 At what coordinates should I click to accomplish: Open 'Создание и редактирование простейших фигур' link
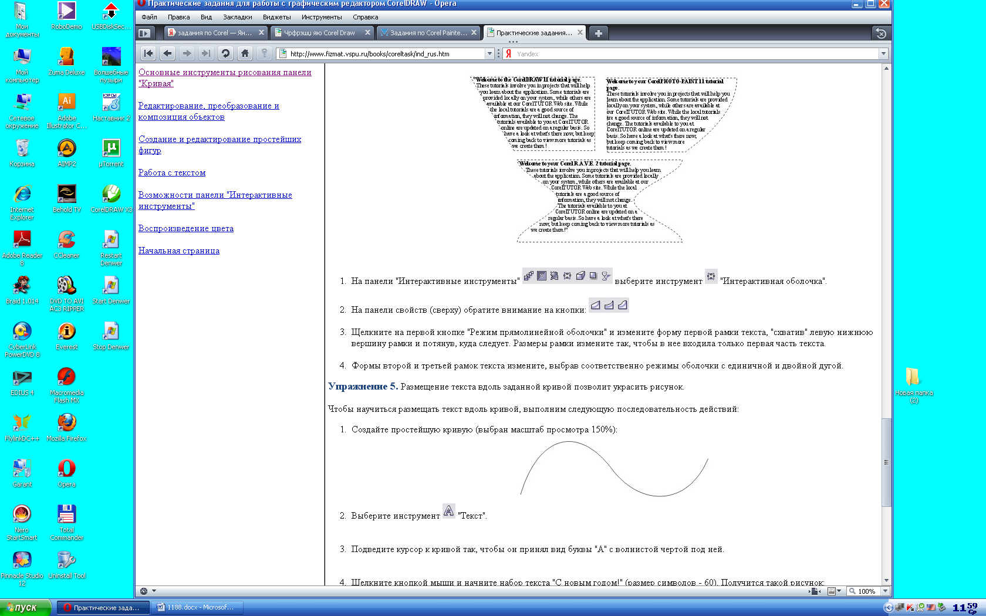tap(220, 145)
